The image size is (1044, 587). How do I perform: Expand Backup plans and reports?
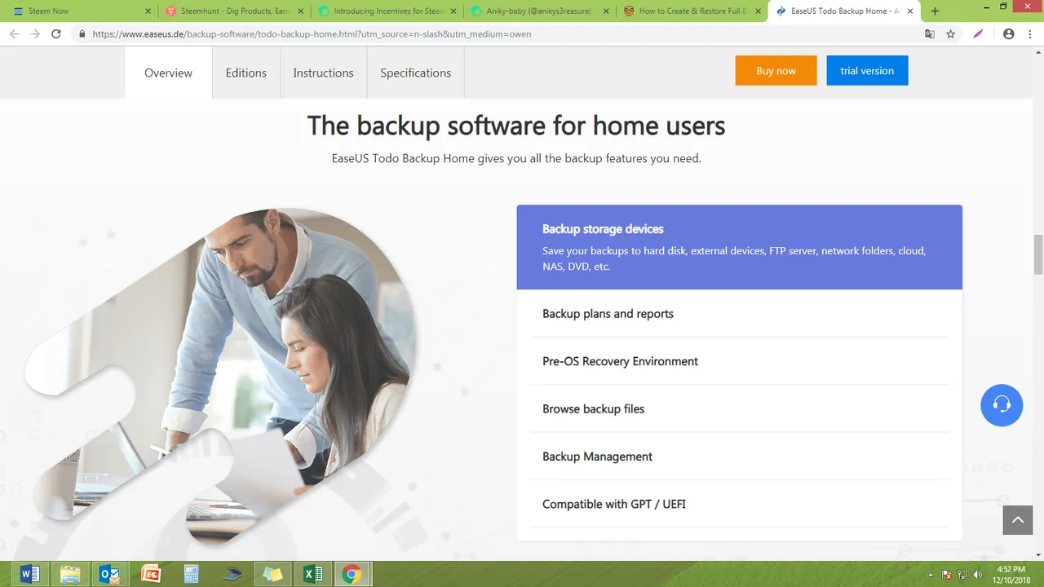point(739,314)
